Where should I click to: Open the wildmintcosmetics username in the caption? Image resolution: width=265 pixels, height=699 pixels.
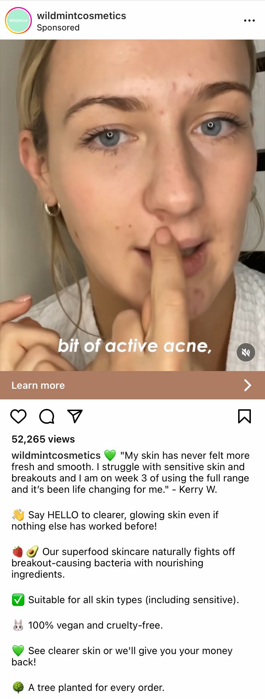coord(56,455)
